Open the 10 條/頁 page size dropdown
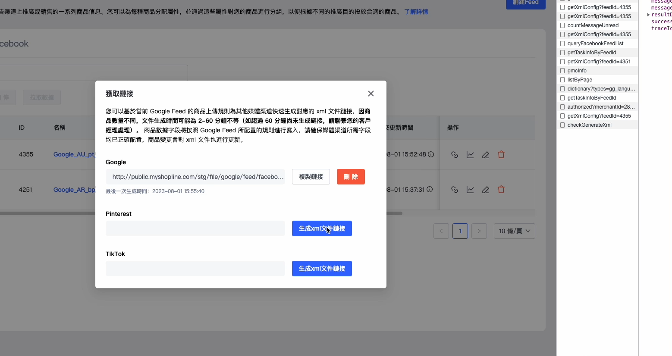Viewport: 672px width, 356px height. coord(514,231)
